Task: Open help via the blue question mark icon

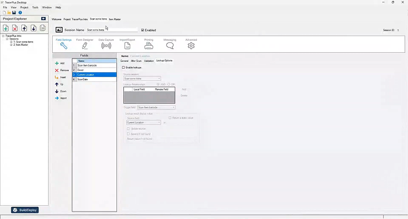Action: pyautogui.click(x=20, y=13)
